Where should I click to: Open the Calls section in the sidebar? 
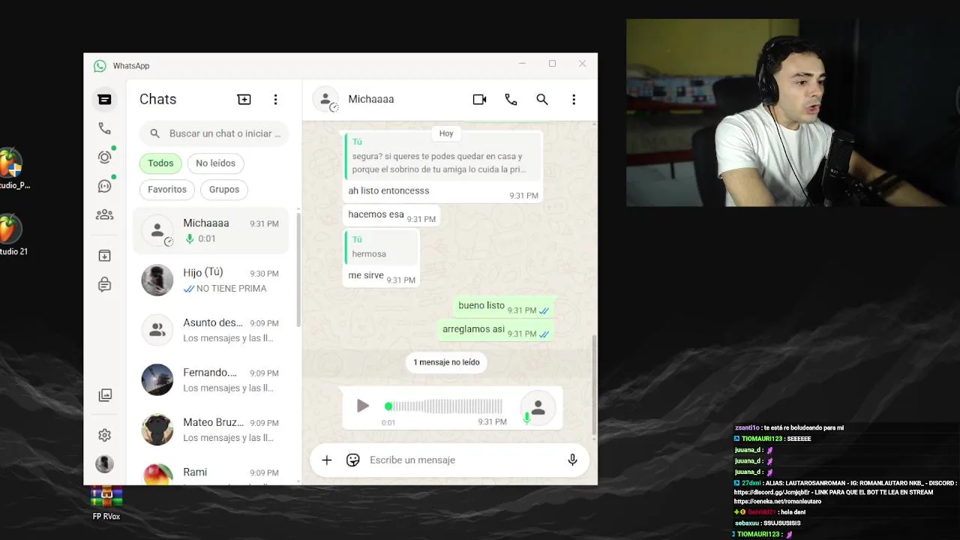coord(104,128)
